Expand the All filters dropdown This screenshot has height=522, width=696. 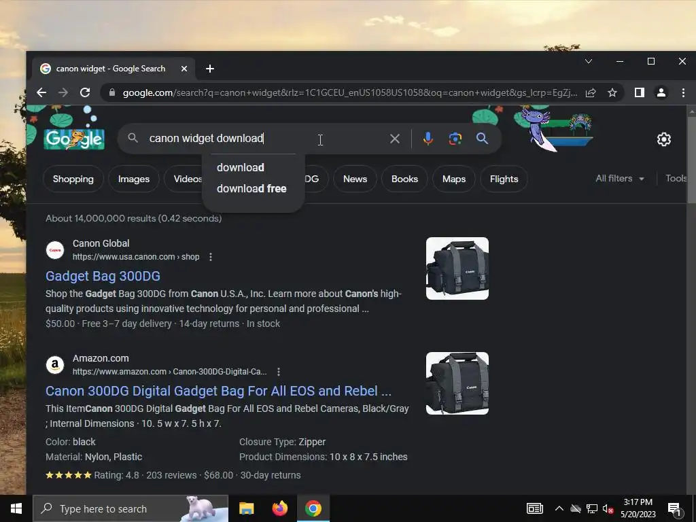[x=620, y=179]
